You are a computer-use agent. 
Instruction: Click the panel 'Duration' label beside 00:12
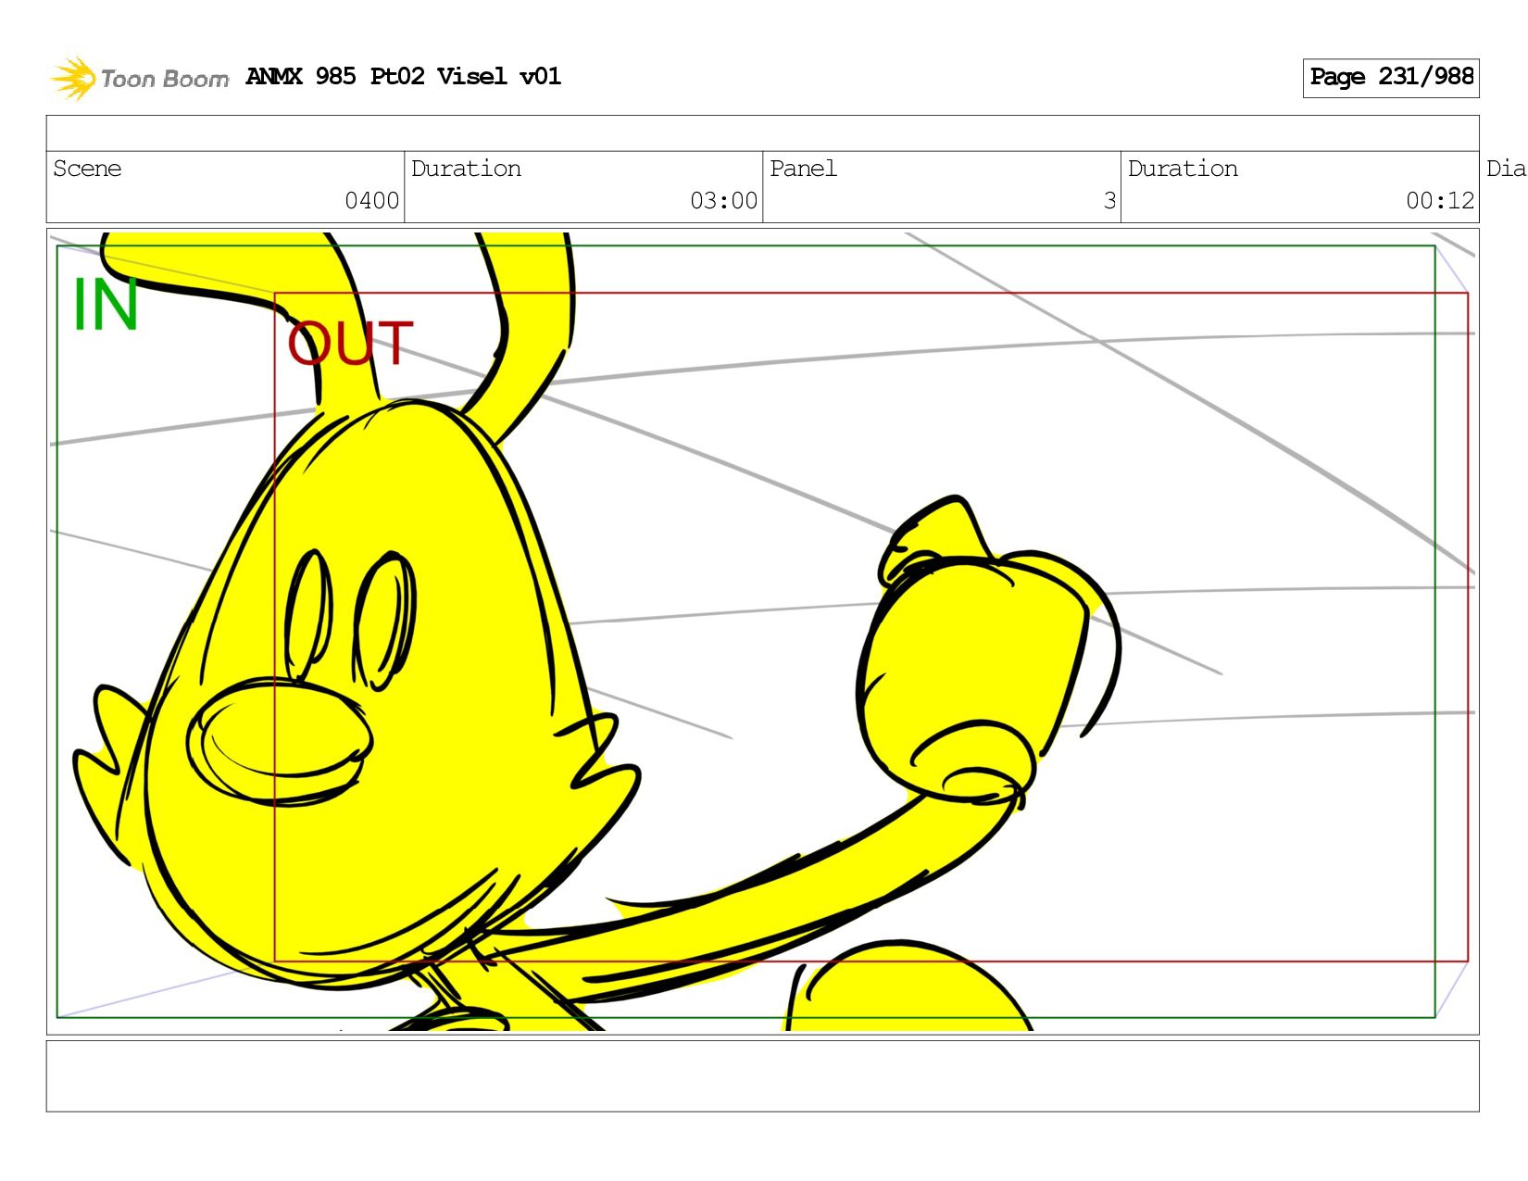(1183, 169)
